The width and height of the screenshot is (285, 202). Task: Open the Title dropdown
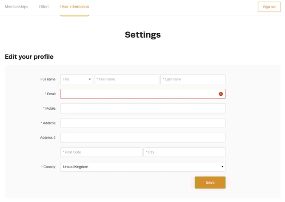click(x=77, y=79)
